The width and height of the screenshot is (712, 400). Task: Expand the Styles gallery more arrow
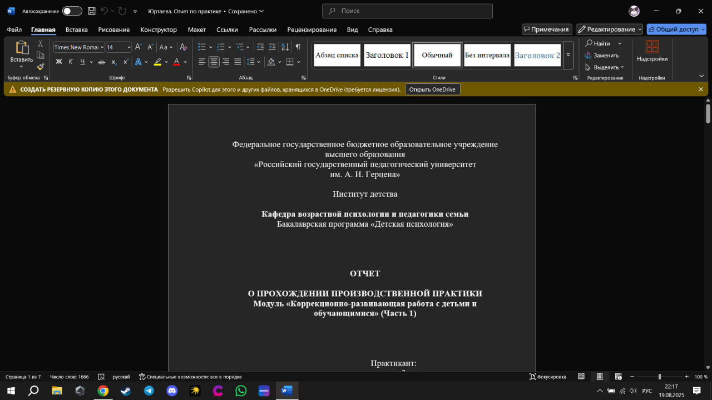pos(568,56)
